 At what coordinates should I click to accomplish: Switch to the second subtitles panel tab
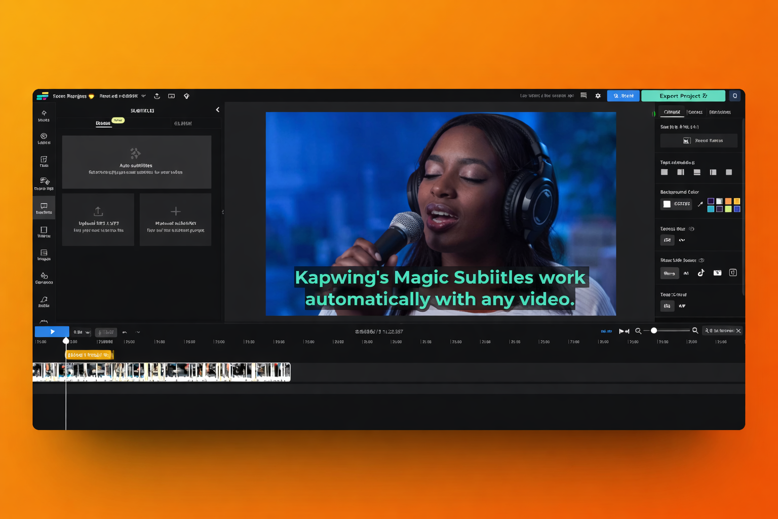[183, 123]
